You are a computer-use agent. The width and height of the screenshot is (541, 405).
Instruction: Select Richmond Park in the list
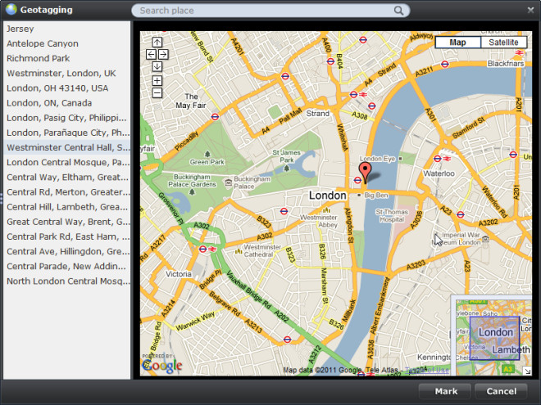67,58
